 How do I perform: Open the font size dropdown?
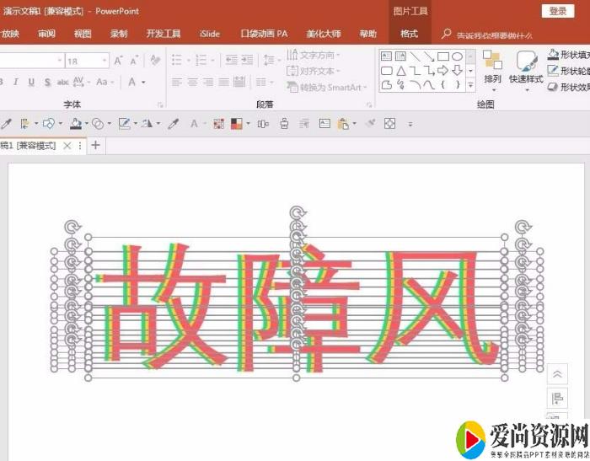tap(105, 61)
